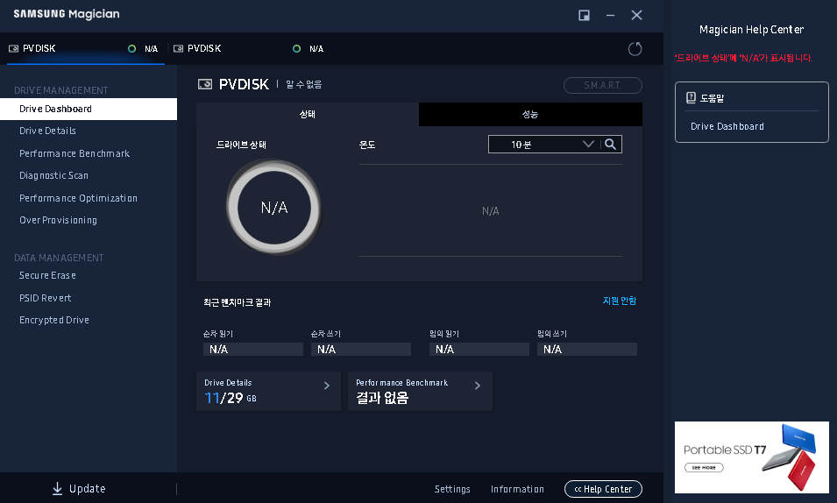Open Over Provisioning in sidebar
This screenshot has height=503, width=837.
[x=58, y=220]
